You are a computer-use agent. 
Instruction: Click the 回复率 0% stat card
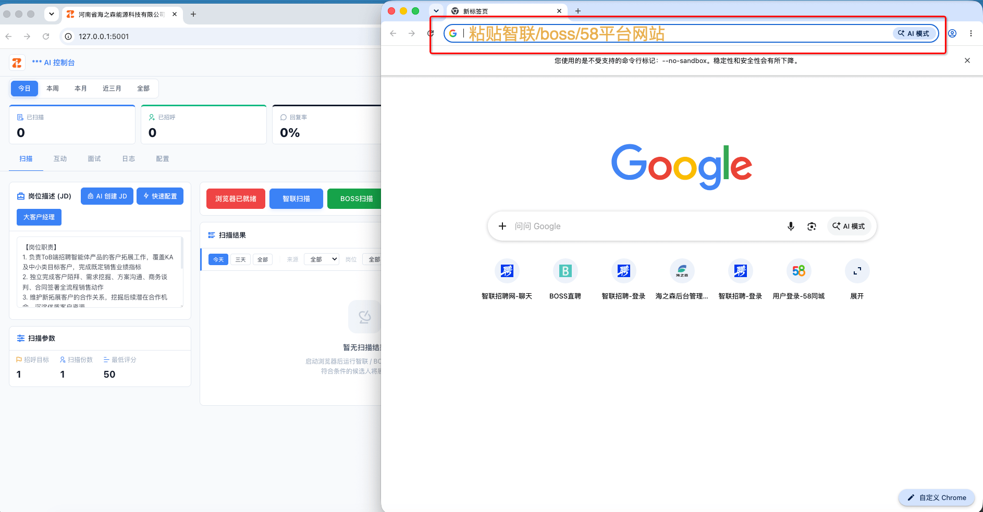[x=327, y=125]
